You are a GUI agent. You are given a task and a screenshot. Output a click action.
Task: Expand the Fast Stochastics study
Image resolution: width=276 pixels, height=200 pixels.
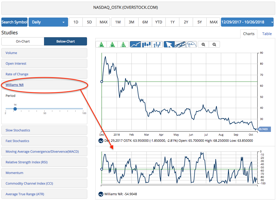[x=44, y=141]
